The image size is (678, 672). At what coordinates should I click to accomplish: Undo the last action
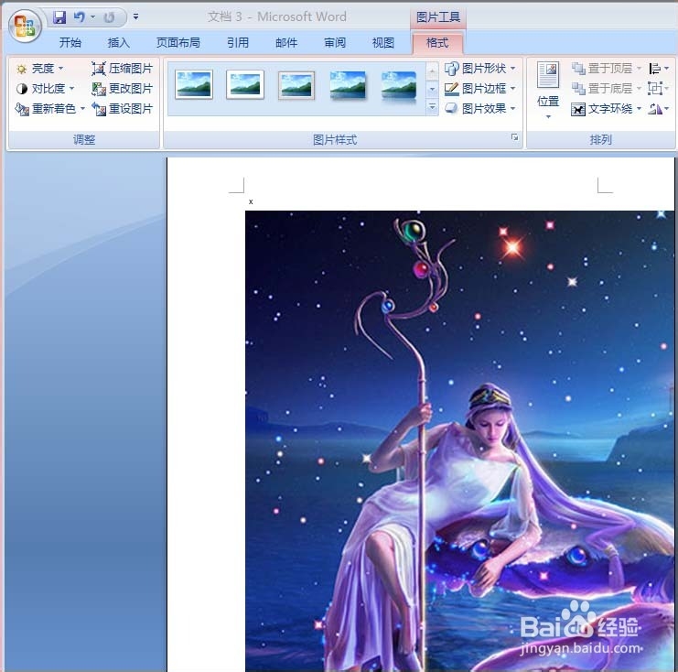79,17
